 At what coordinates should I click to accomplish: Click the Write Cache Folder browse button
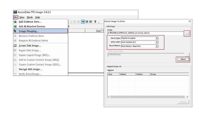[187, 55]
